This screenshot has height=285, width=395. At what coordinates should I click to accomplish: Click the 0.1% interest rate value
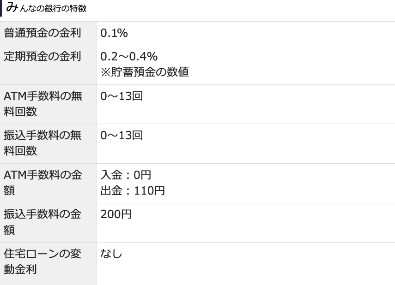(114, 33)
